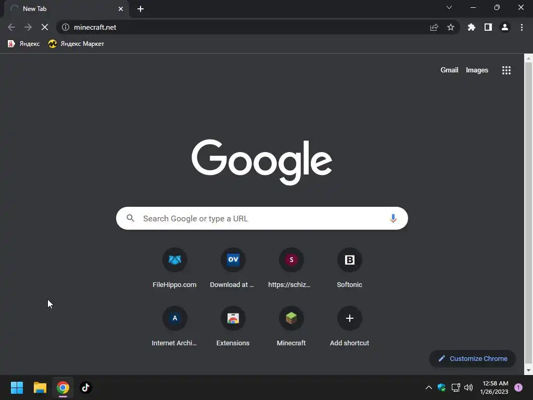The width and height of the screenshot is (533, 400).
Task: Open Gmail link
Action: tap(449, 70)
